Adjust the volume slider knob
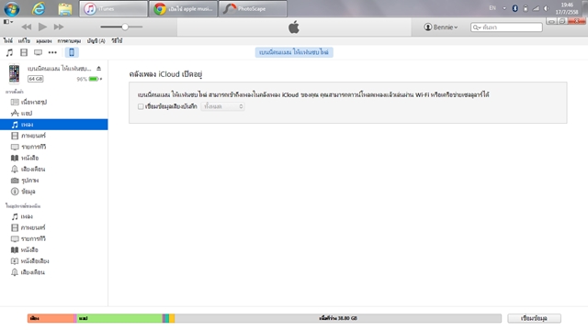The image size is (588, 330). 125,27
